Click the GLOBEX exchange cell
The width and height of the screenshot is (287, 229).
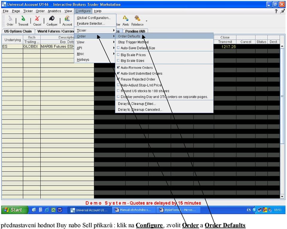pos(32,47)
